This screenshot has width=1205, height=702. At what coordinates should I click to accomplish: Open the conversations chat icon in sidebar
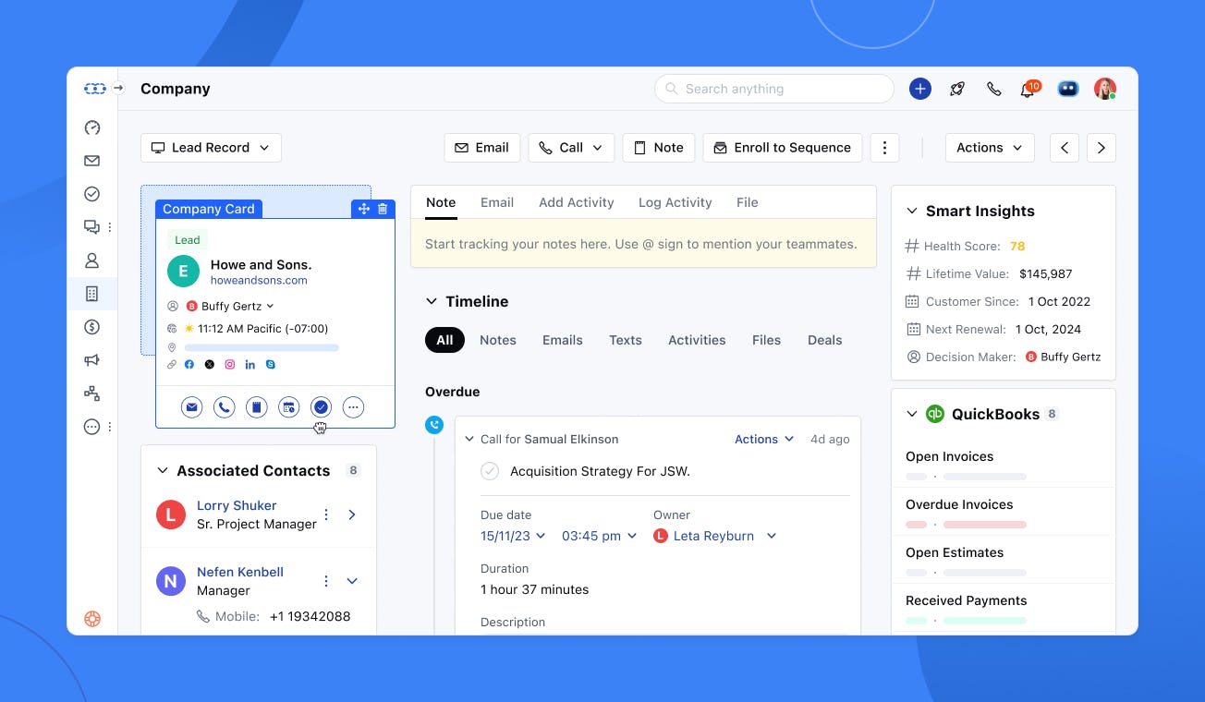tap(91, 227)
